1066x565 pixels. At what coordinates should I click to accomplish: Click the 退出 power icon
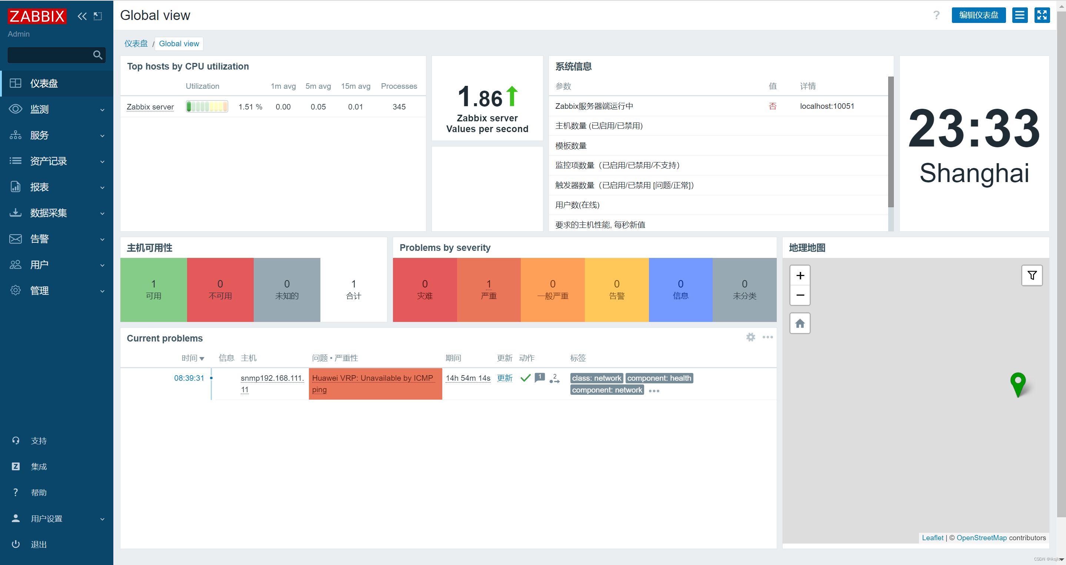pyautogui.click(x=16, y=544)
